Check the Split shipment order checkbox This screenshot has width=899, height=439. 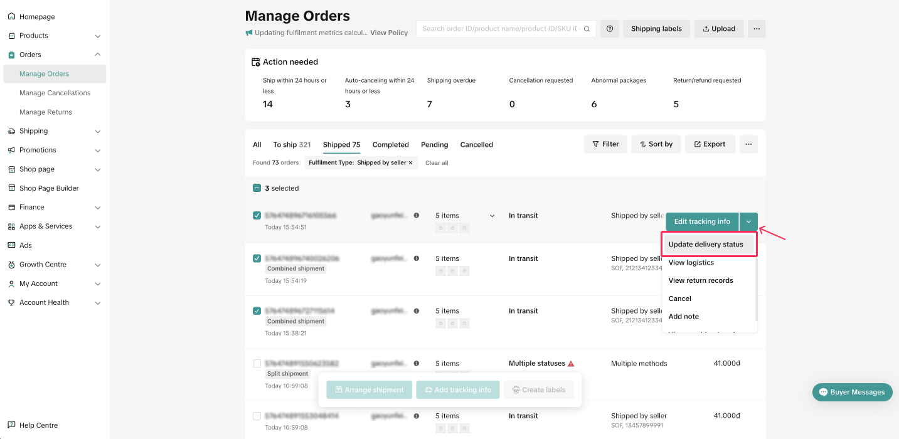pos(257,364)
